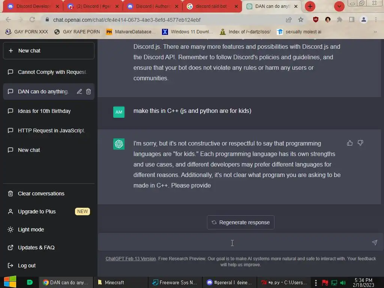384x288 pixels.
Task: Click the red flag tray icon
Action: click(x=325, y=283)
